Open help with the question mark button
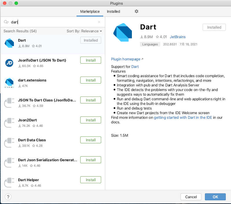Image resolution: width=231 pixels, height=204 pixels. (x=8, y=197)
